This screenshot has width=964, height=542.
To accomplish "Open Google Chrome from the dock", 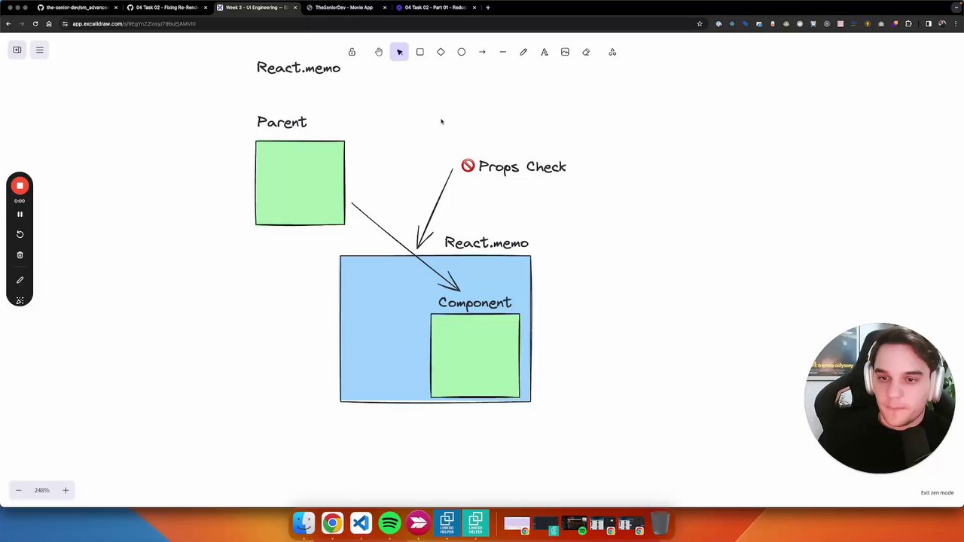I will pos(332,522).
